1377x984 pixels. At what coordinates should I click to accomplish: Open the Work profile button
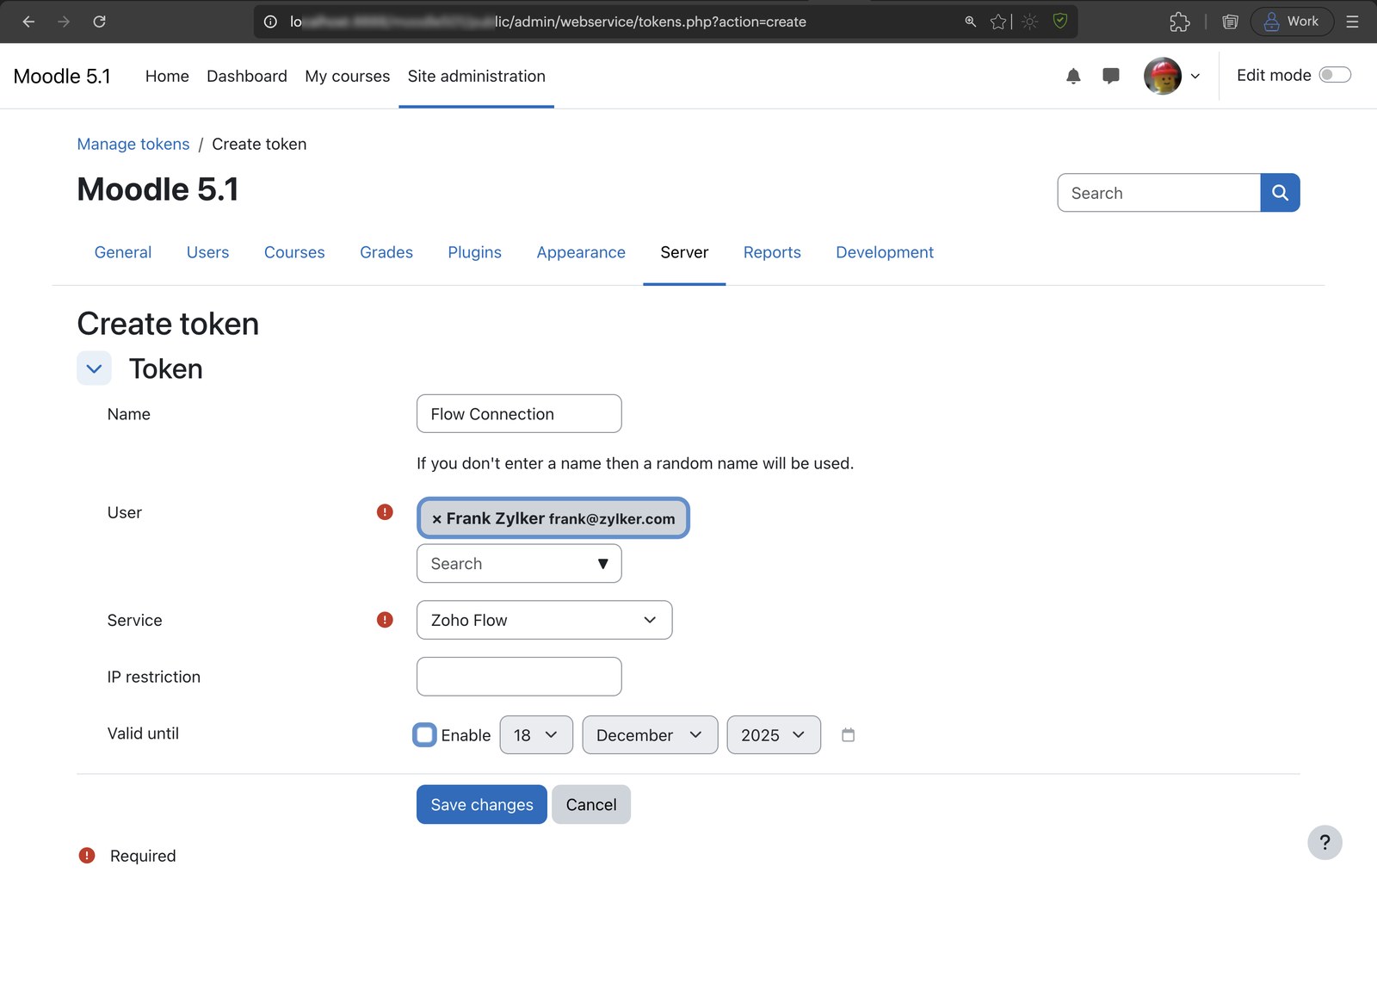1292,22
